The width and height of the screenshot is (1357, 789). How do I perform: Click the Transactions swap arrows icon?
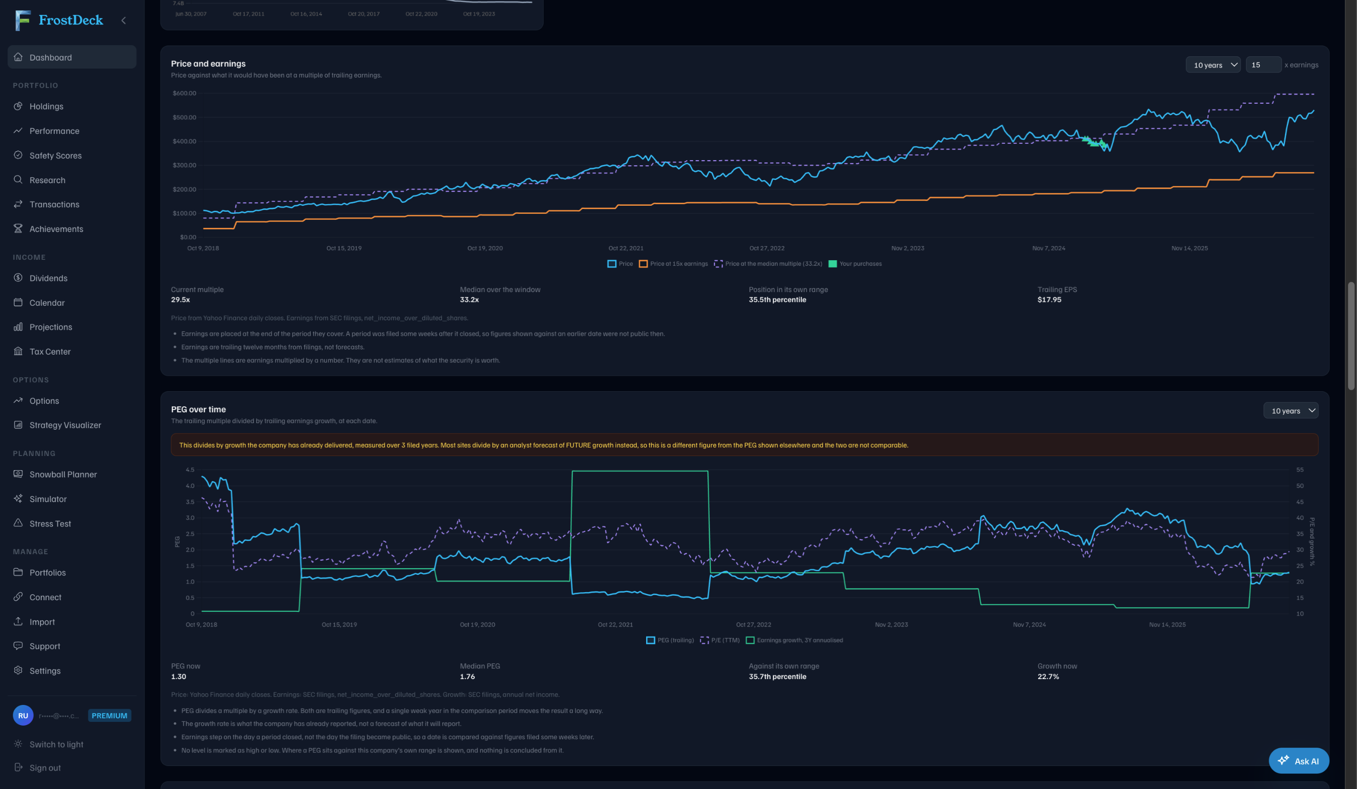tap(18, 204)
